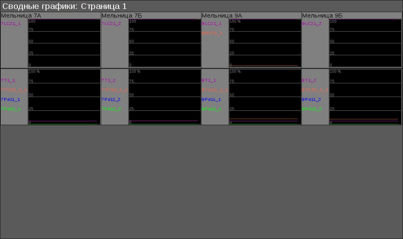Select the 7TCS2_1_1 orange tag

click(14, 90)
